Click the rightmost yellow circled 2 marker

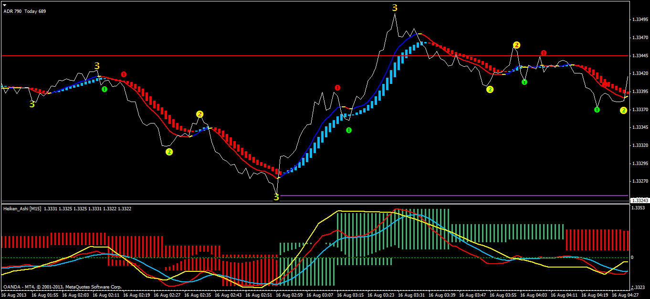(623, 111)
